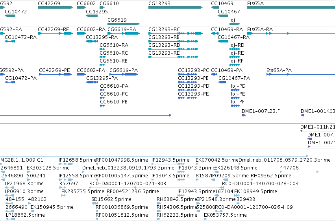Select transcript CG13293-RD
The height and width of the screenshot is (221, 335).
click(x=174, y=49)
